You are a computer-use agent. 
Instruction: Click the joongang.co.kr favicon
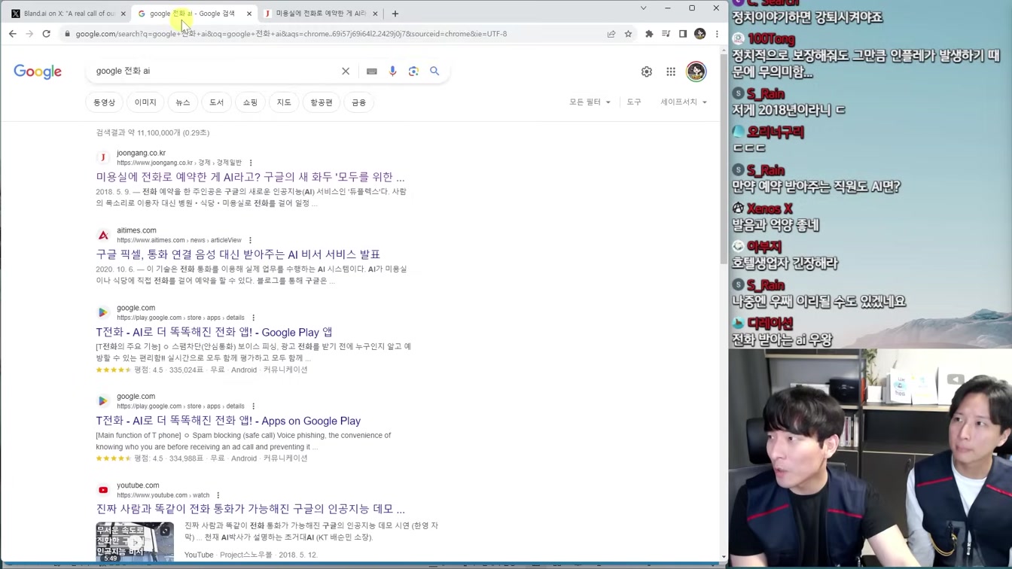[x=103, y=157]
